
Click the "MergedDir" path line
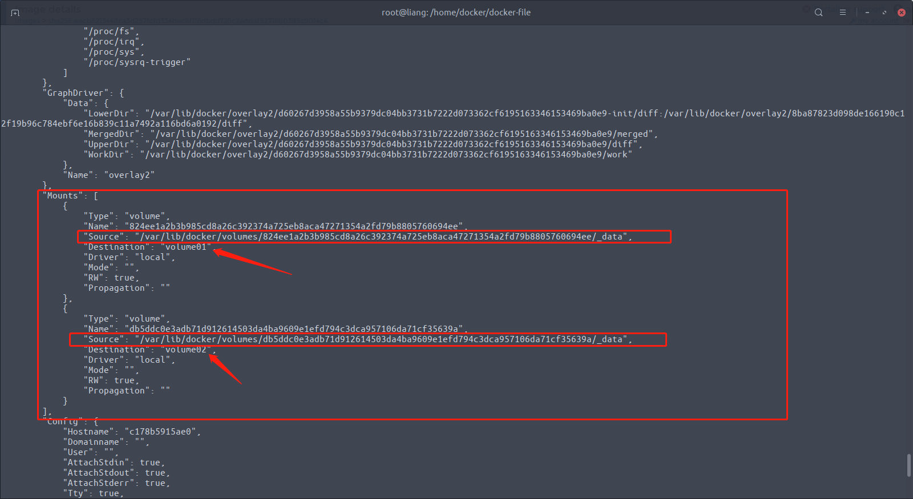(x=371, y=134)
